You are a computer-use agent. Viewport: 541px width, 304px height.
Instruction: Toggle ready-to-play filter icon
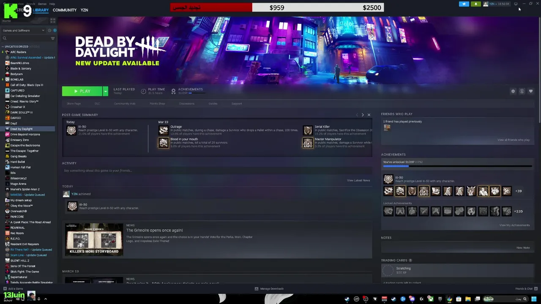[55, 30]
